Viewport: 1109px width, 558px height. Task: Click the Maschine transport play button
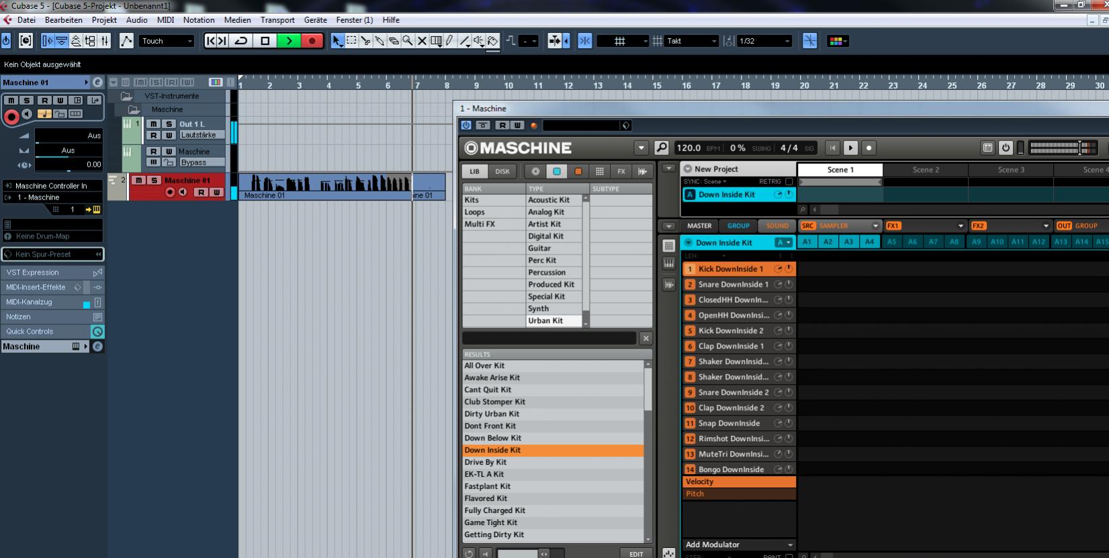coord(850,148)
